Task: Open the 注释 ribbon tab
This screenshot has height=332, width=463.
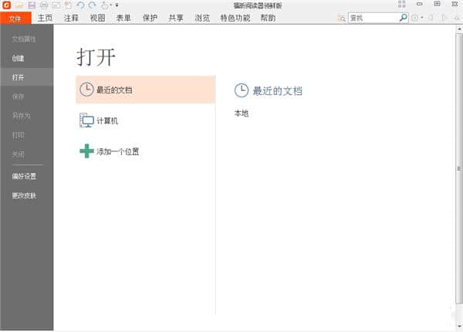Action: (x=71, y=17)
